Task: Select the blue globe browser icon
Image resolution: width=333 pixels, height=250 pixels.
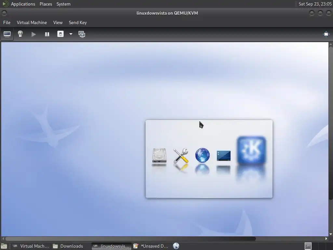Action: pyautogui.click(x=202, y=155)
